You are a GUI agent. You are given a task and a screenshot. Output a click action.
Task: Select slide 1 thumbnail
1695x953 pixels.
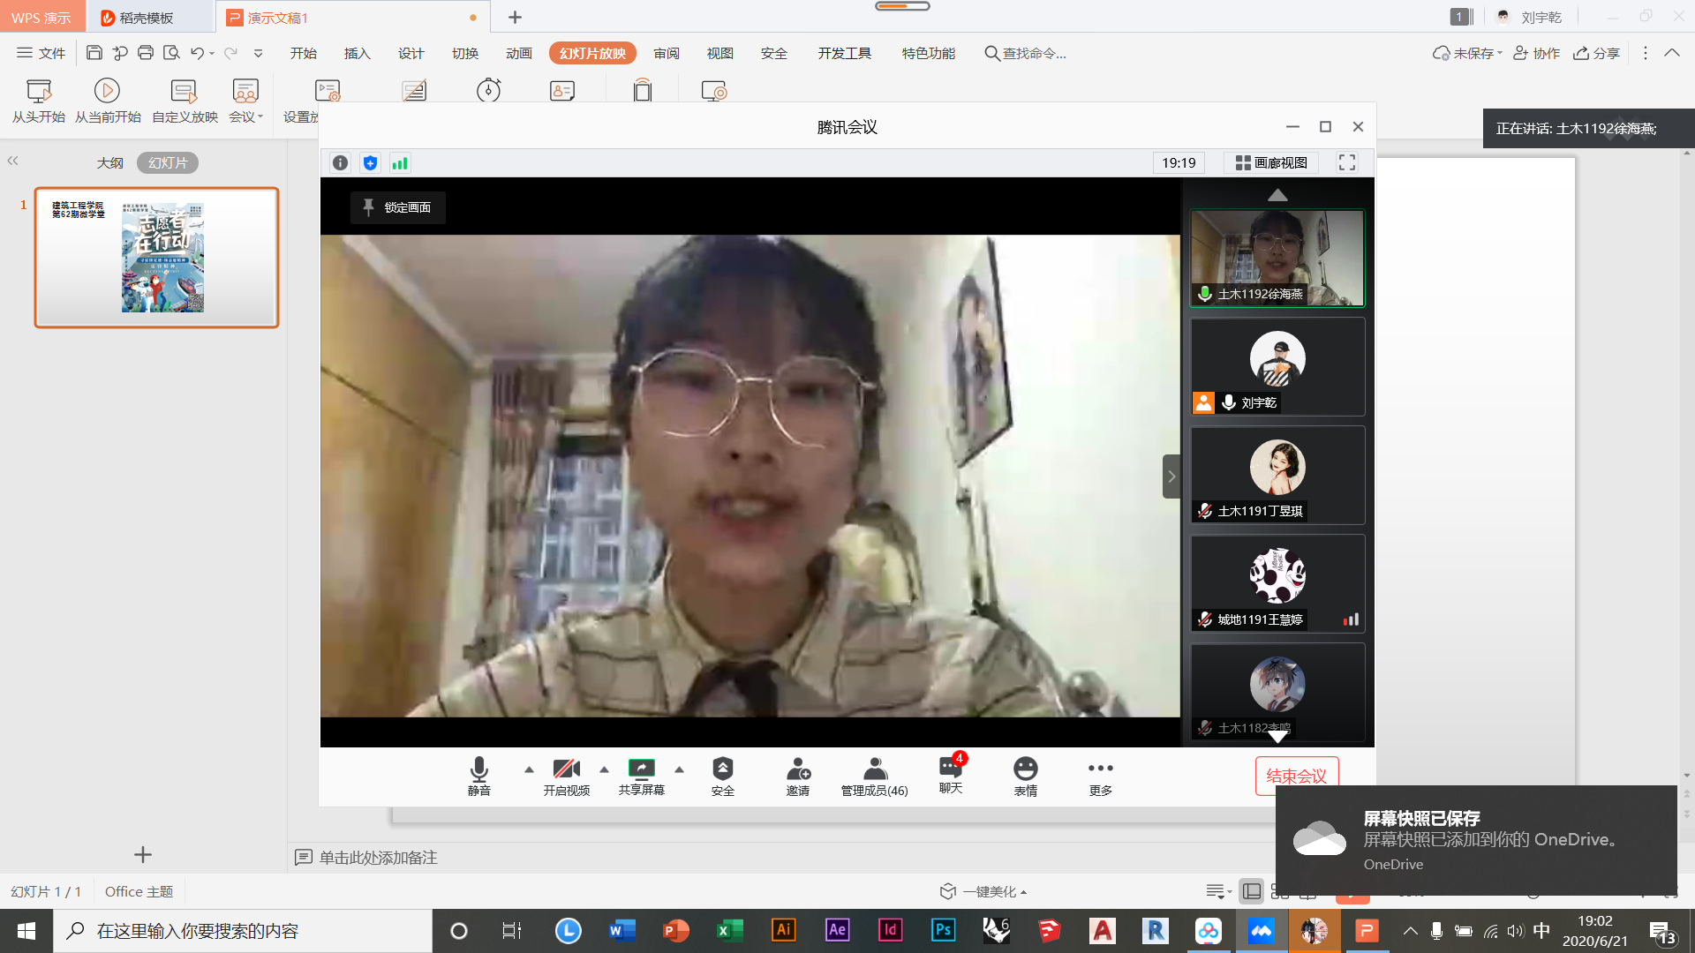157,257
